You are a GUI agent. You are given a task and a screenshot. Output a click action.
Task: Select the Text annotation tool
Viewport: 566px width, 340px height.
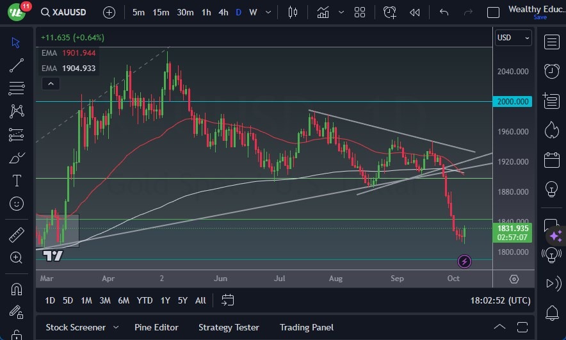(x=17, y=181)
